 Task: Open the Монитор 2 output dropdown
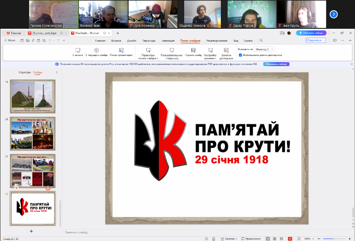pos(264,49)
